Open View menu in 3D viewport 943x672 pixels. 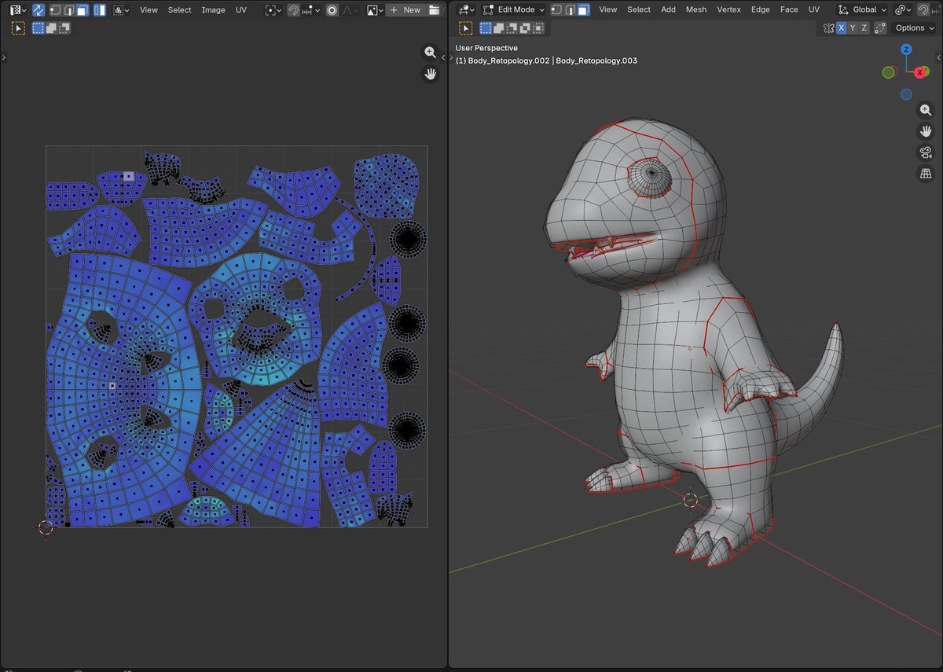pyautogui.click(x=608, y=9)
